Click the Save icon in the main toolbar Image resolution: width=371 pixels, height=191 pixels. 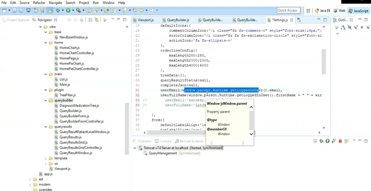15,11
